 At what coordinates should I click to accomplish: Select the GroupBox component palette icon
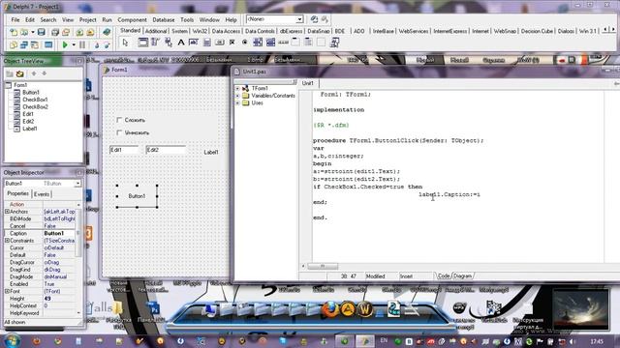coord(295,43)
